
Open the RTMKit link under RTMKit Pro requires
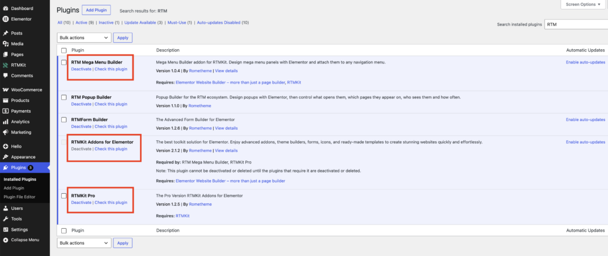tap(183, 216)
